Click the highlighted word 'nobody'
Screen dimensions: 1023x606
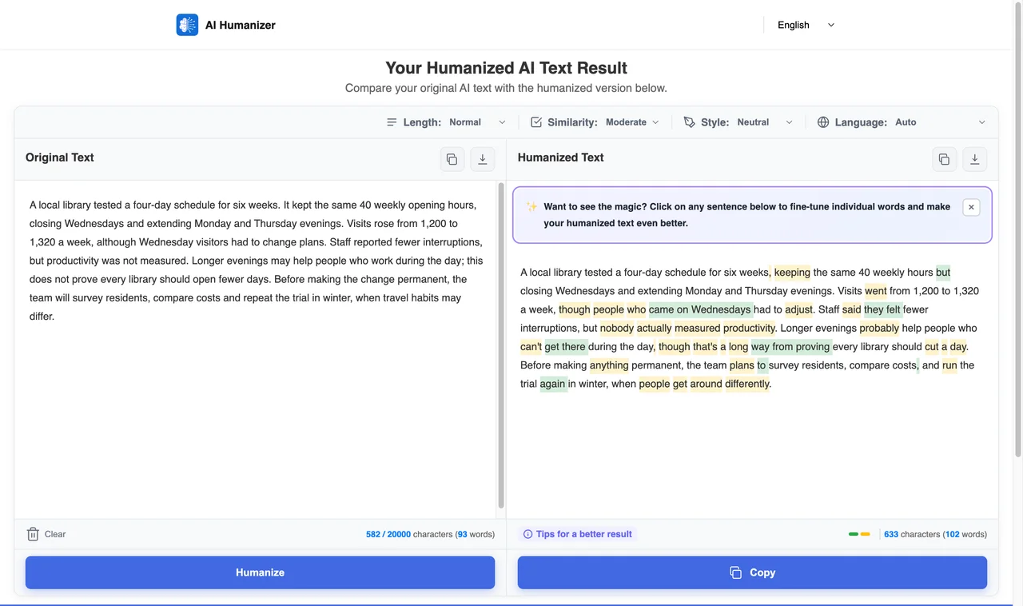617,328
